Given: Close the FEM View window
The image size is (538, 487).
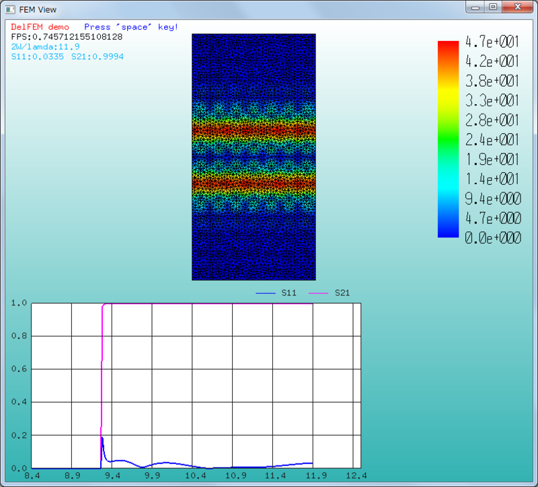Looking at the screenshot, I should point(518,7).
